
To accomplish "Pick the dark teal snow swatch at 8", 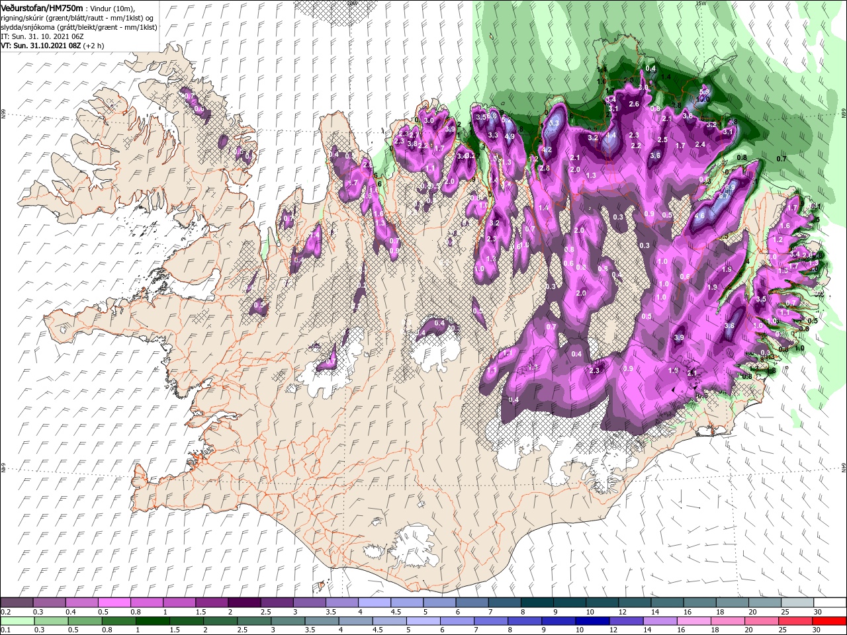I will (537, 603).
